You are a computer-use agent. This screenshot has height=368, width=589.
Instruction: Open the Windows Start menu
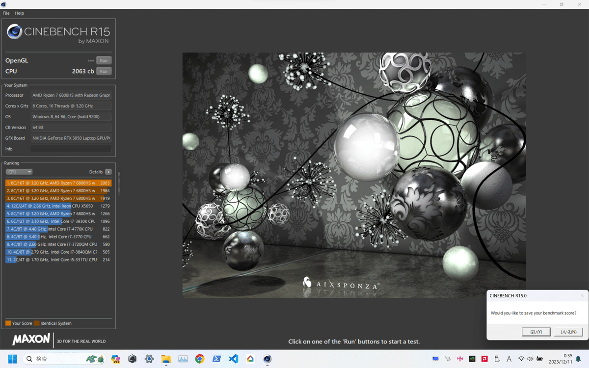12,359
